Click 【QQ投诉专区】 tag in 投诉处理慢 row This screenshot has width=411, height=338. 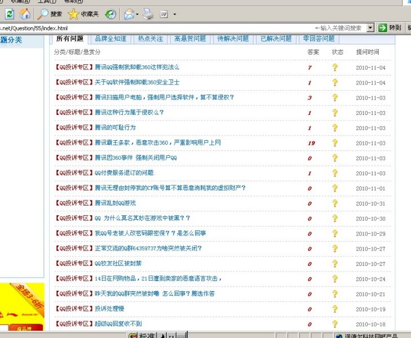pos(74,309)
